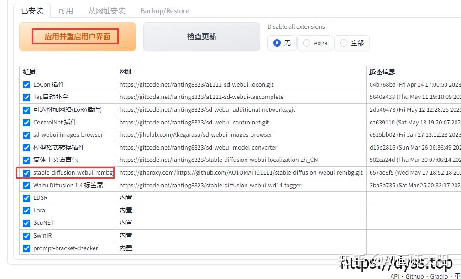The width and height of the screenshot is (461, 279).
Task: Open the 从网址安装 tab
Action: [x=107, y=11]
